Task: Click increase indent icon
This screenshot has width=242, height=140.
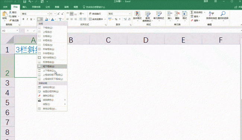Action: (85, 19)
